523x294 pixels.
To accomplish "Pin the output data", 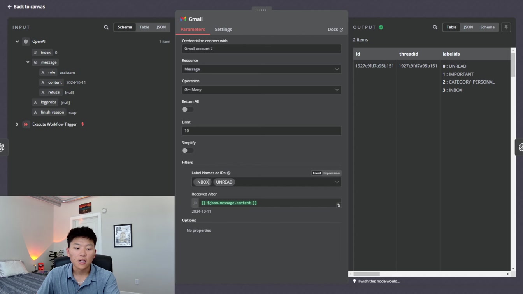I will (506, 27).
